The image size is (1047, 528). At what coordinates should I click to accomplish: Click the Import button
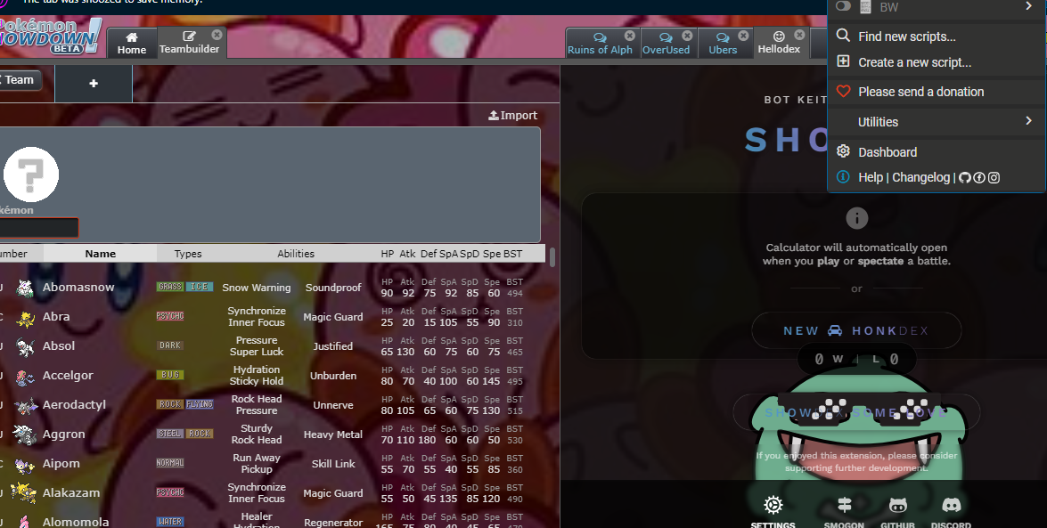pyautogui.click(x=513, y=116)
